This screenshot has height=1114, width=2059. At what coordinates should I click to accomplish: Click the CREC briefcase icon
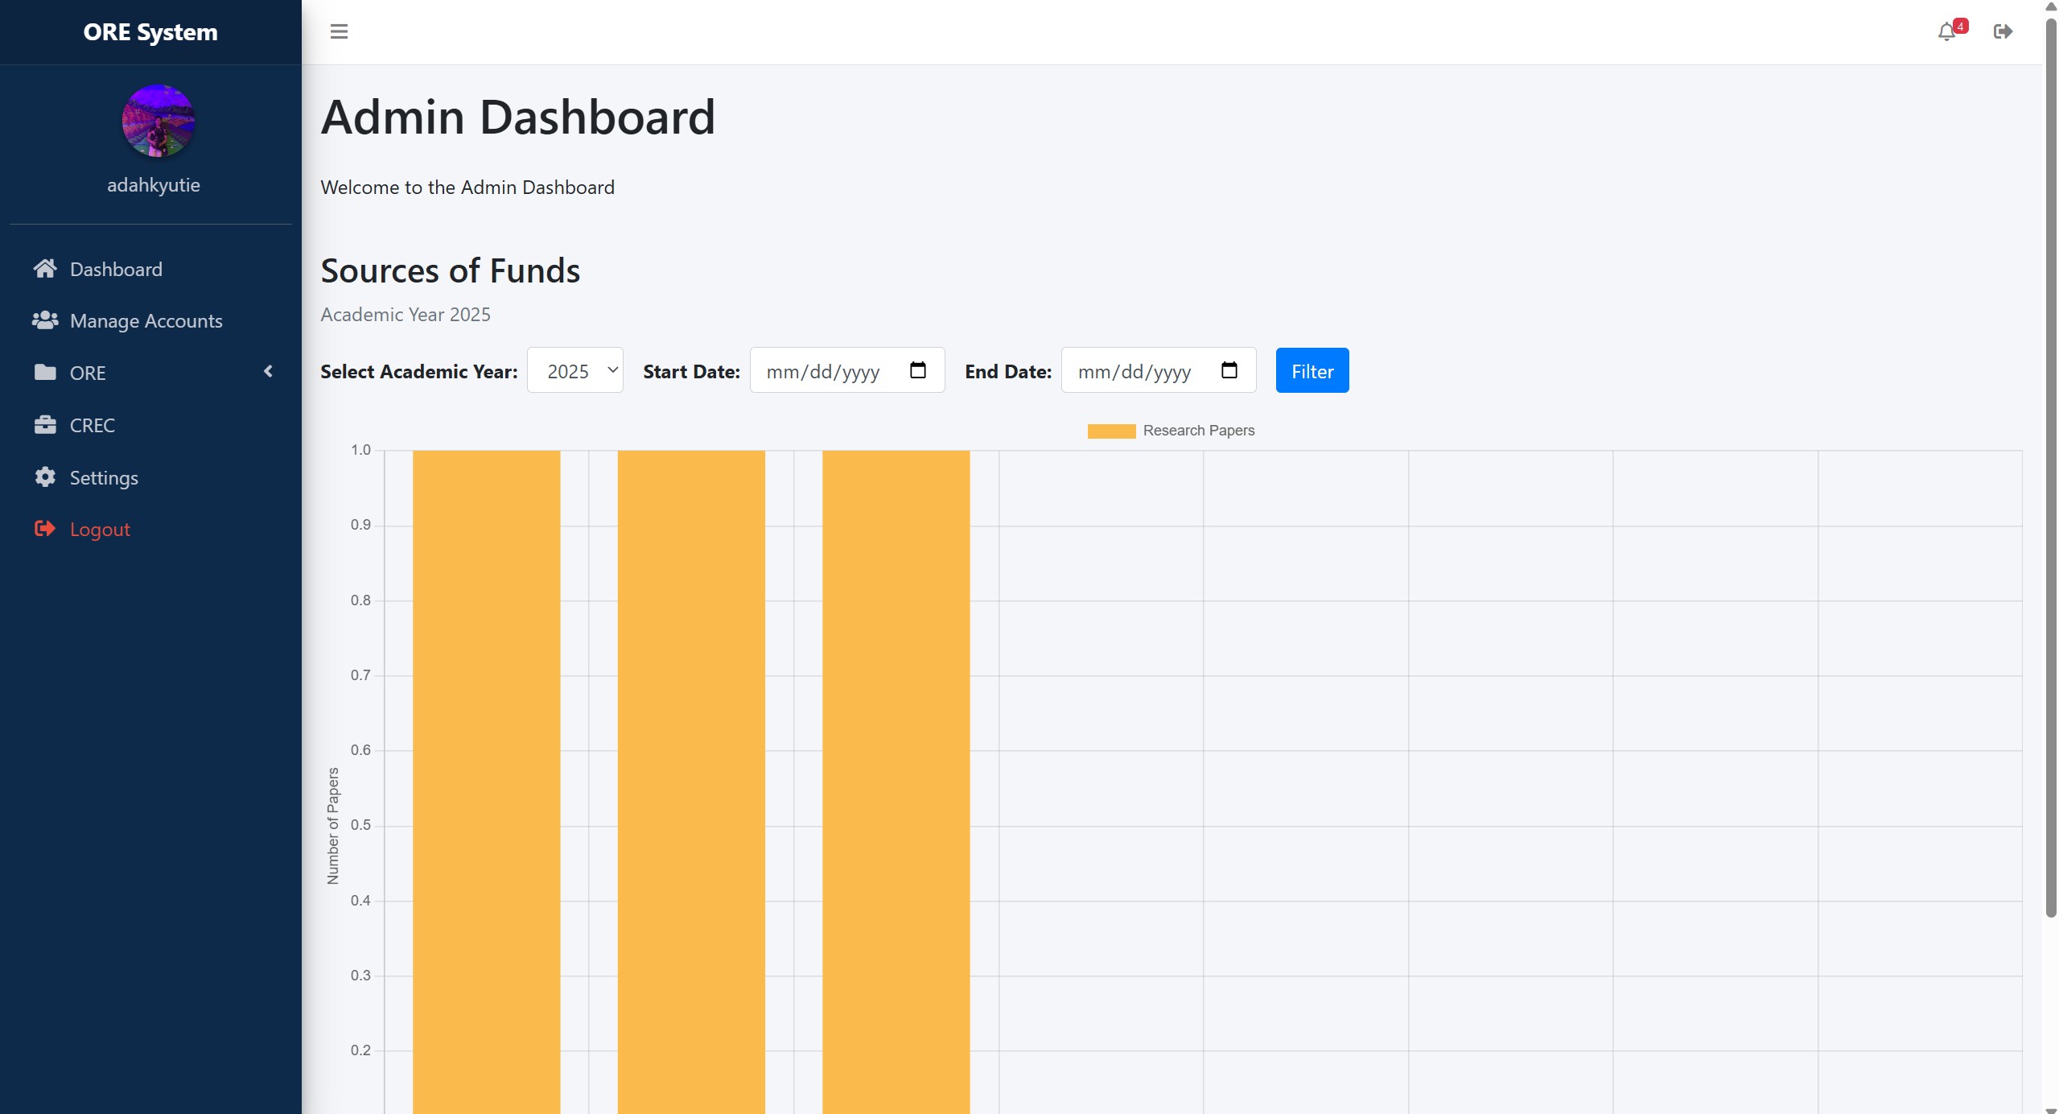45,425
